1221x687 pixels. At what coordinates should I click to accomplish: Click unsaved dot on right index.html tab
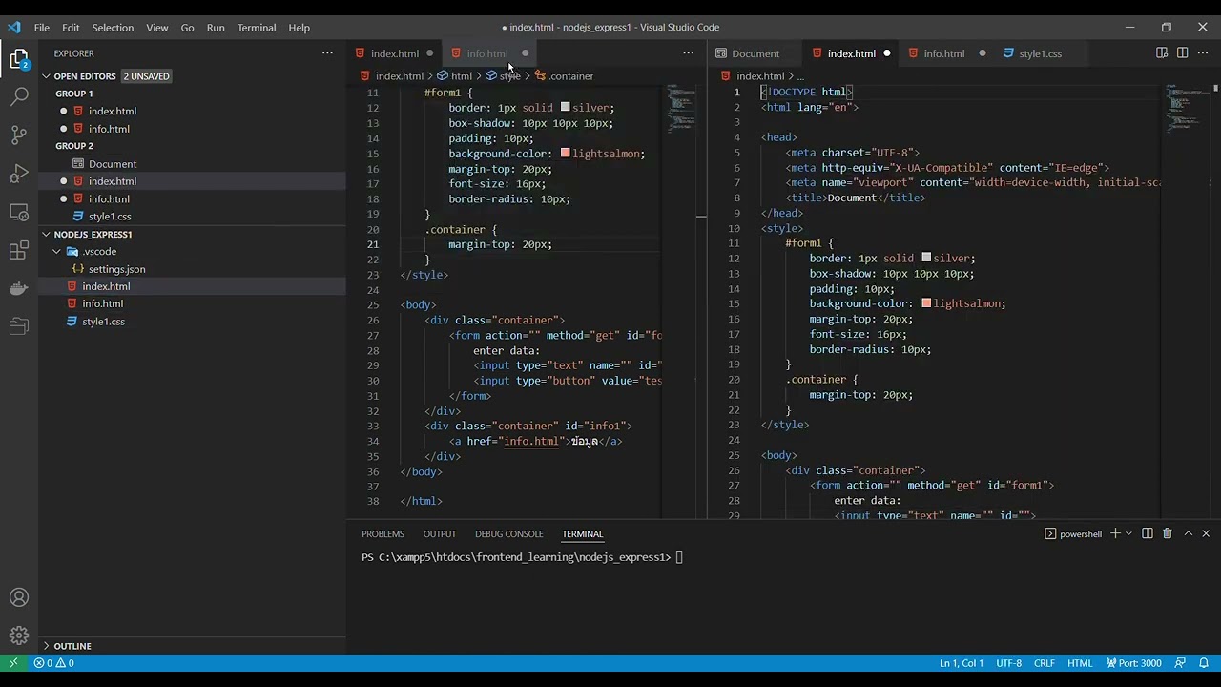click(887, 53)
